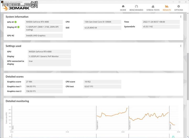Select the Display #1 resolution text
This screenshot has width=189, height=138.
click(44, 28)
